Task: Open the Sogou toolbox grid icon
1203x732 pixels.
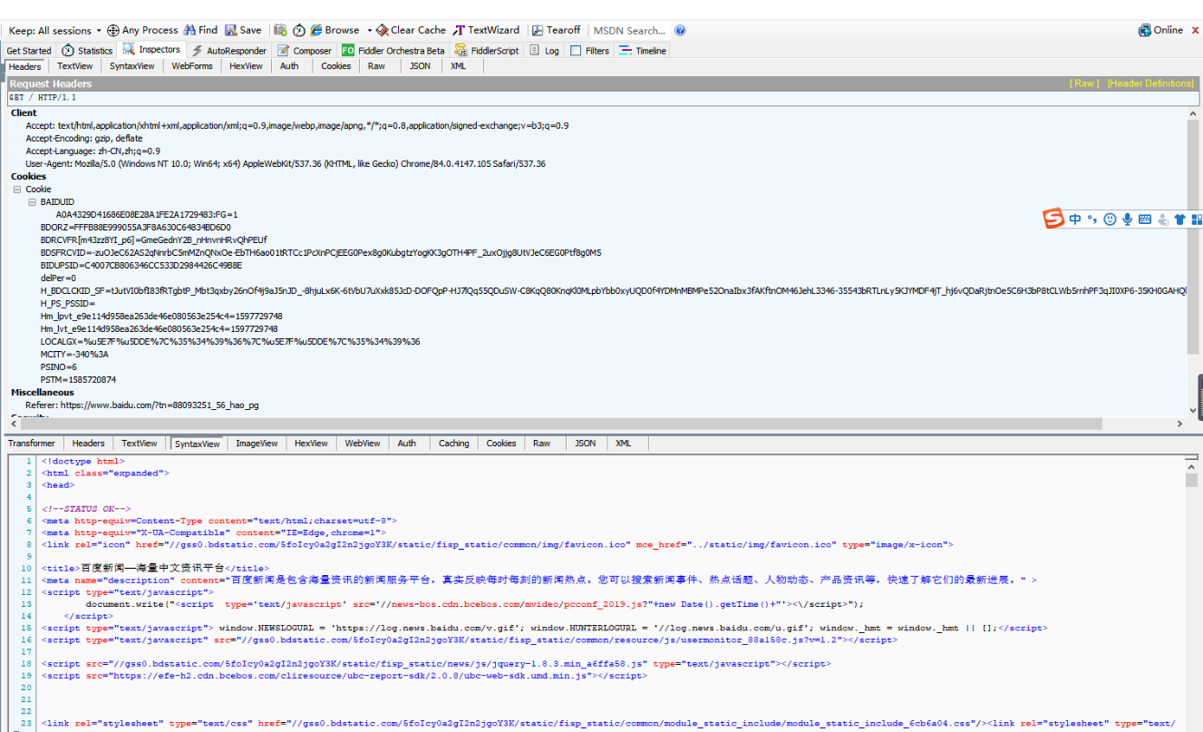Action: (1197, 219)
